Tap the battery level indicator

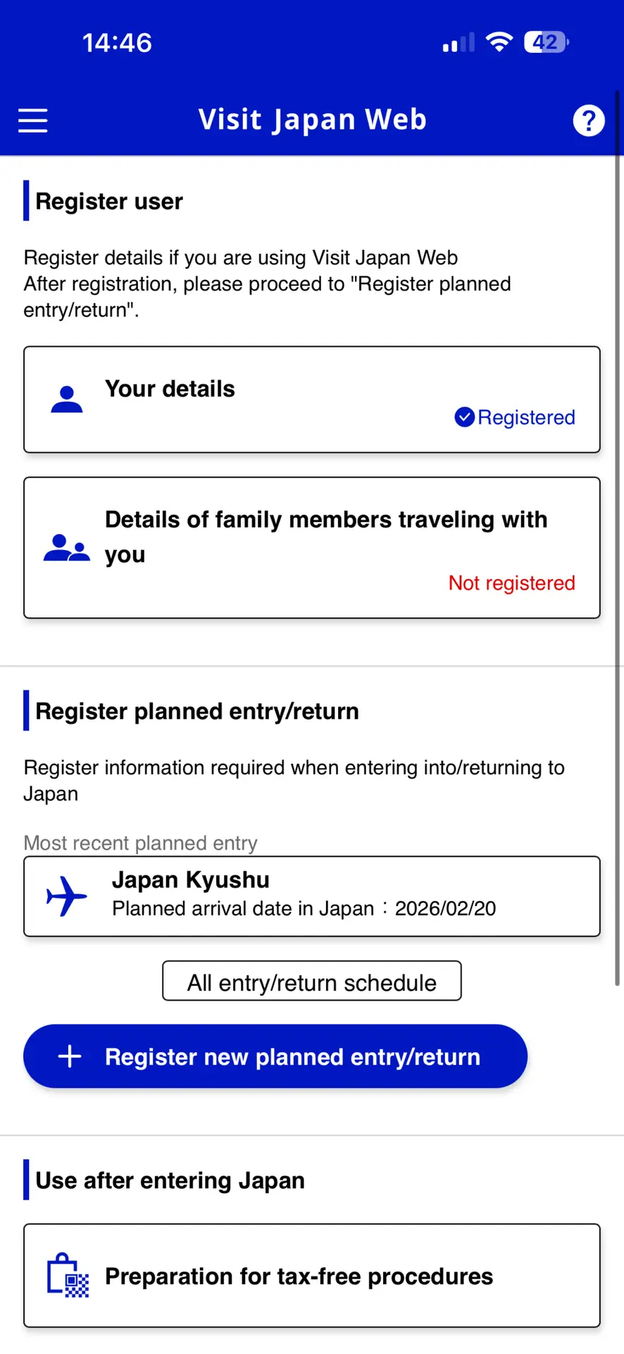tap(546, 42)
